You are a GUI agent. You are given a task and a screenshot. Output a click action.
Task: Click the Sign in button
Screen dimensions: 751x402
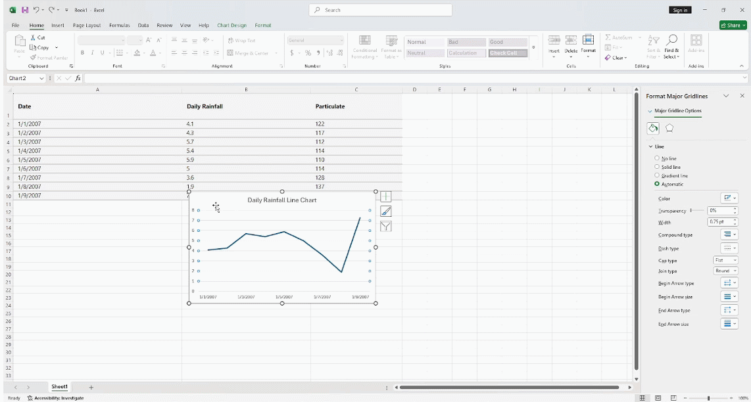[x=680, y=9]
